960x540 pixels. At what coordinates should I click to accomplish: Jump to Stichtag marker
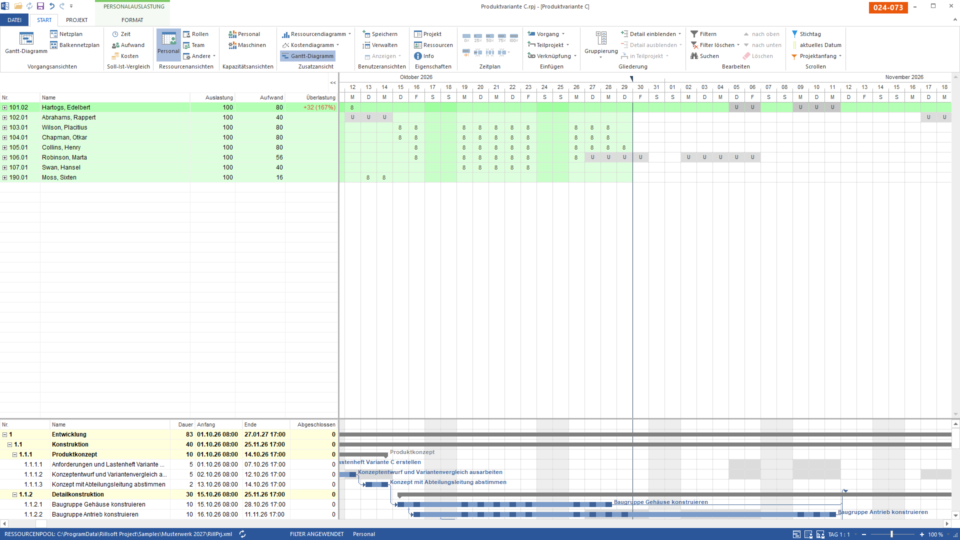coord(806,34)
